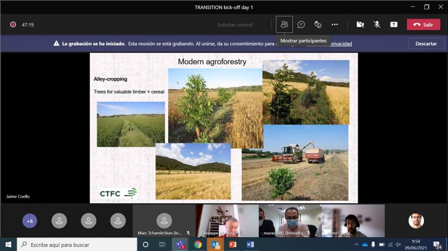
Task: Open Word from the taskbar
Action: point(250,245)
